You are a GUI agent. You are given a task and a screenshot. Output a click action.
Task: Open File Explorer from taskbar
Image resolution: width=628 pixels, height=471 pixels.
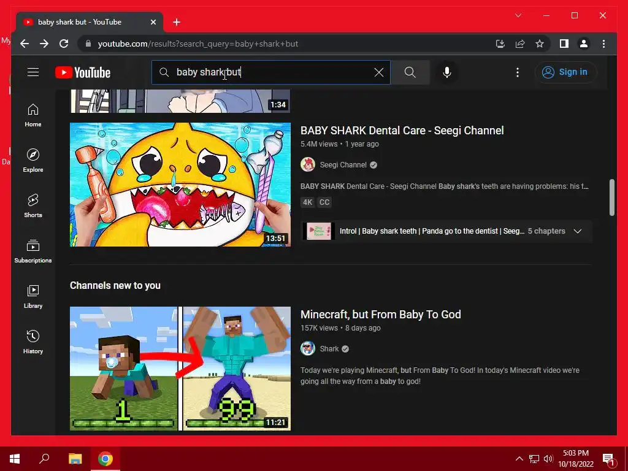tap(75, 459)
